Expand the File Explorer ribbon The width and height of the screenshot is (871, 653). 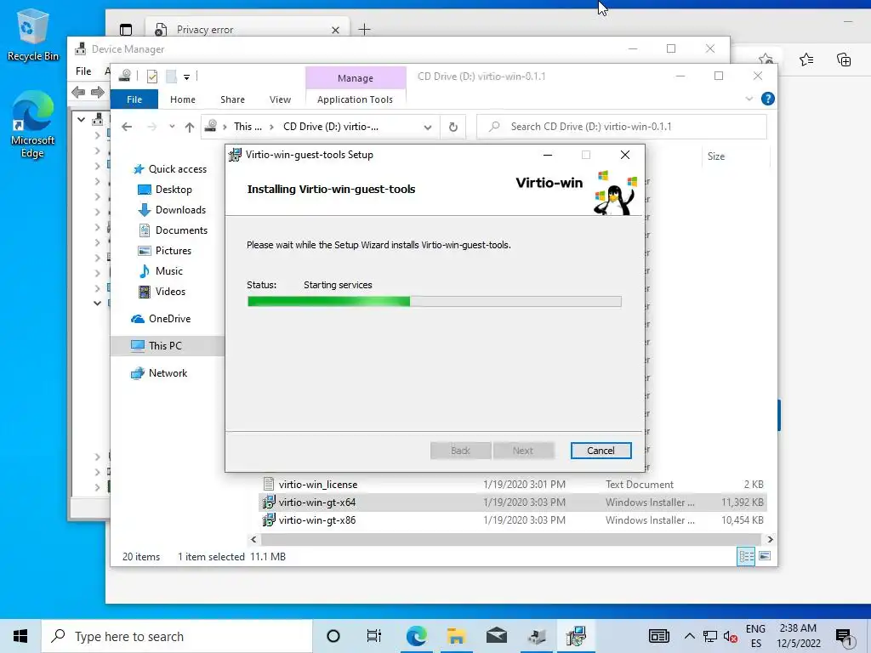(749, 99)
